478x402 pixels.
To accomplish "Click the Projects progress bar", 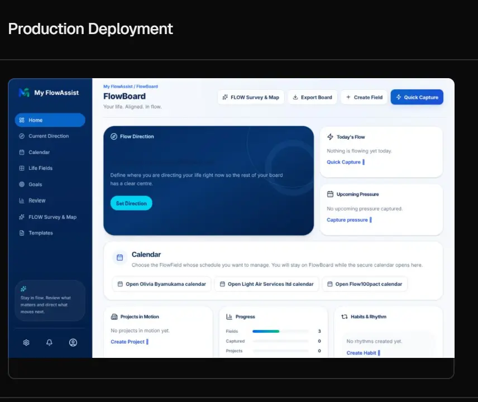I will pos(280,351).
